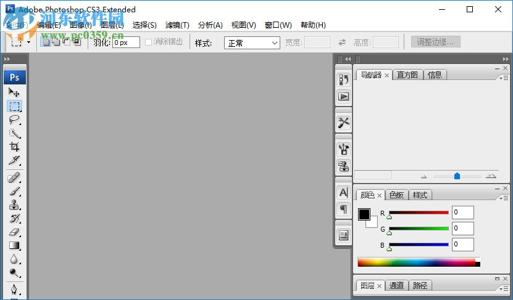
Task: Click the background color swatch
Action: point(373,224)
